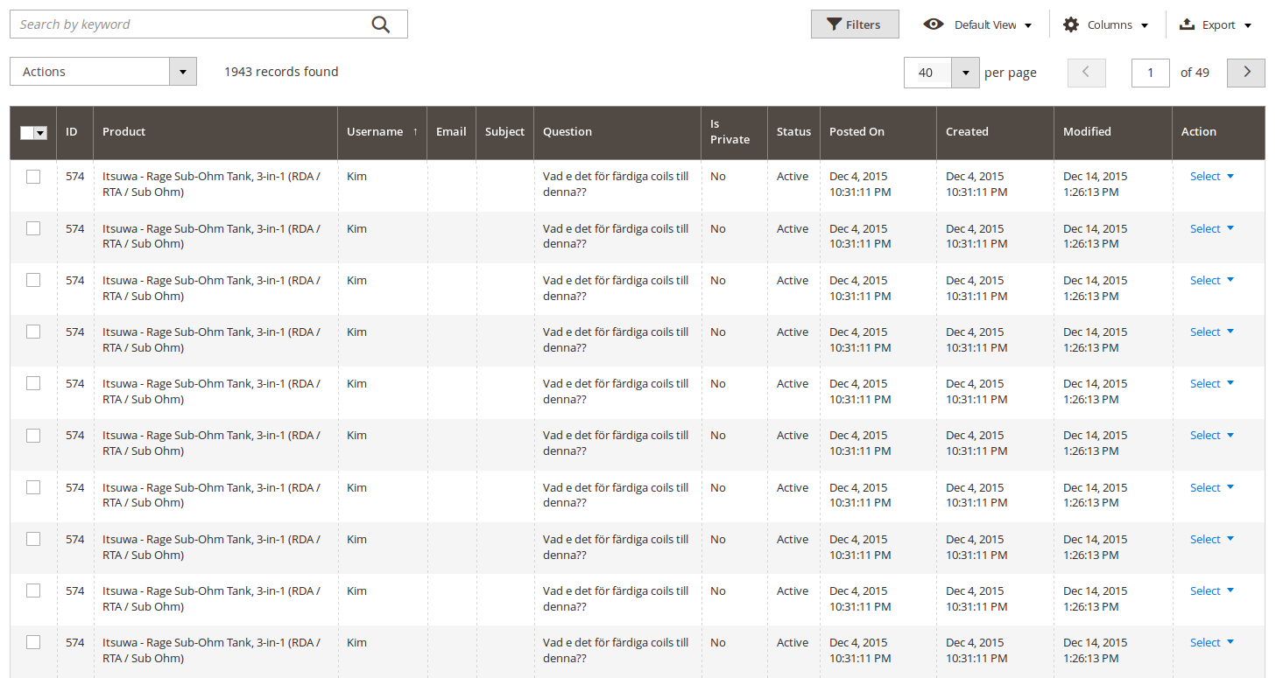Tick the checkbox in the sixth row
Viewport: 1276px width, 678px height.
pyautogui.click(x=33, y=436)
